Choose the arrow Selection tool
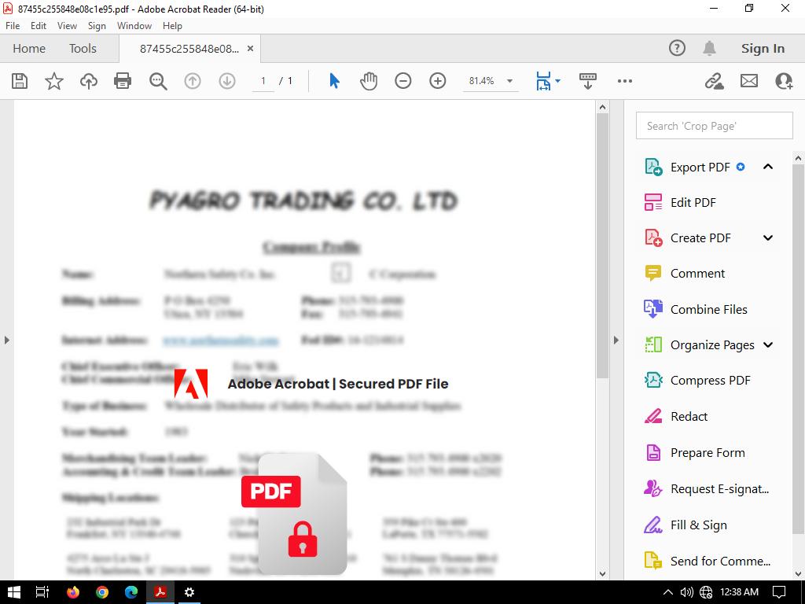 pos(334,81)
